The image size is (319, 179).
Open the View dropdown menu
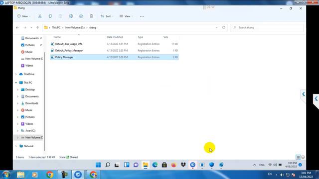[x=126, y=16]
